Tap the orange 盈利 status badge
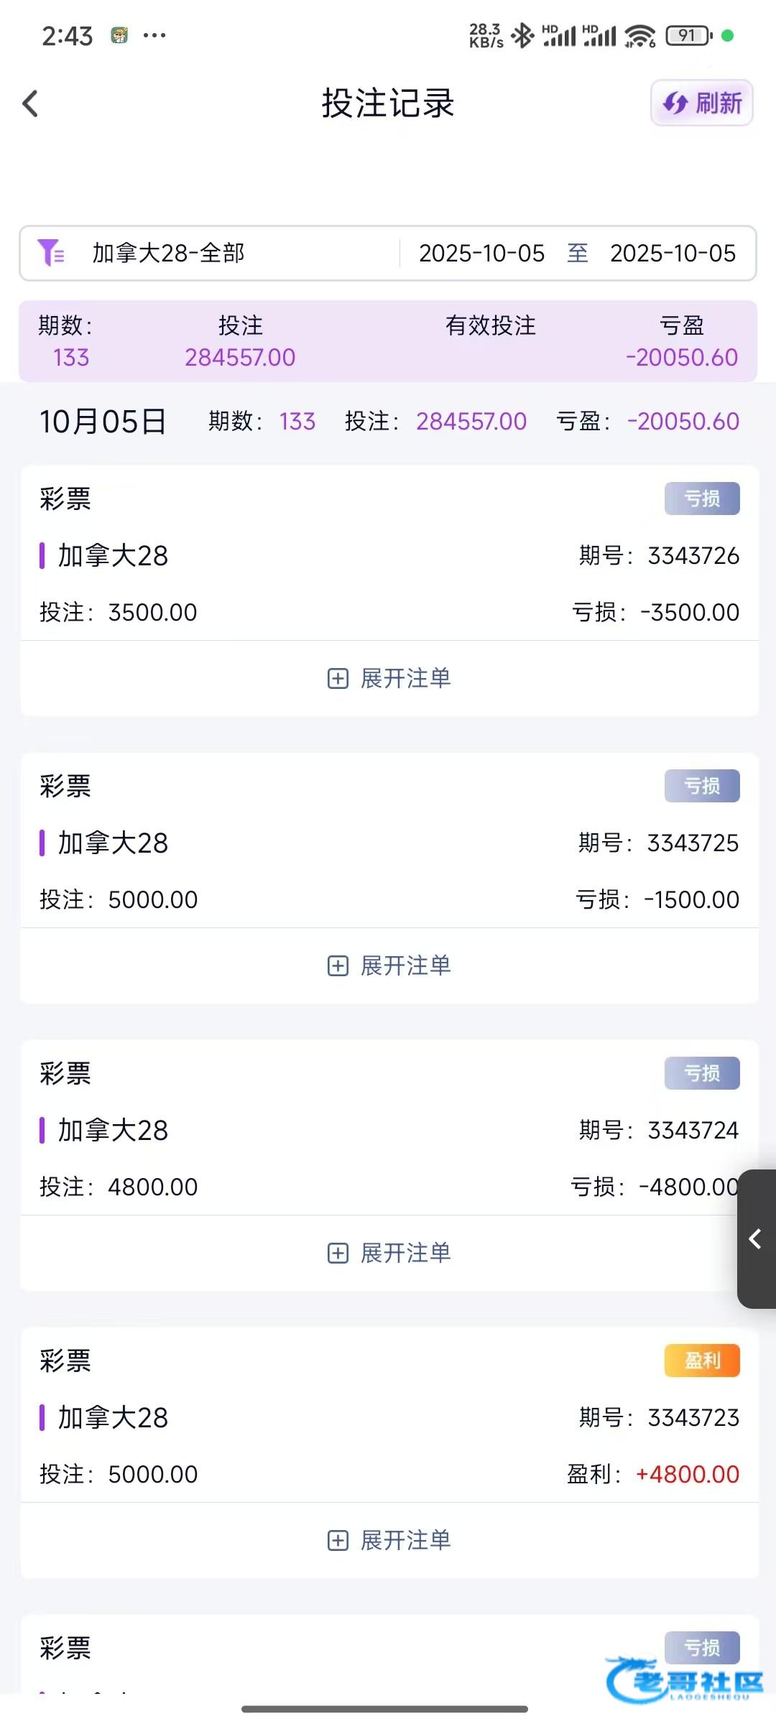Screen dimensions: 776x1724 click(x=701, y=1361)
